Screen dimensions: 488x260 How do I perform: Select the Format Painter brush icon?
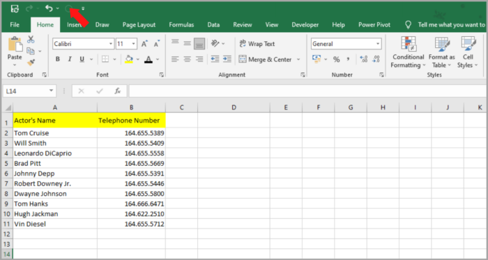pos(31,63)
